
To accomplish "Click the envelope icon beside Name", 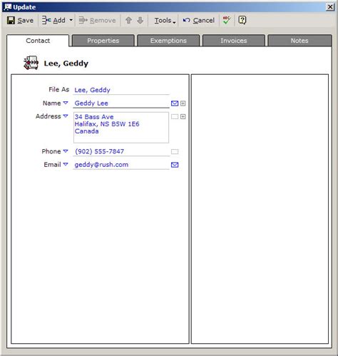I will tap(175, 103).
